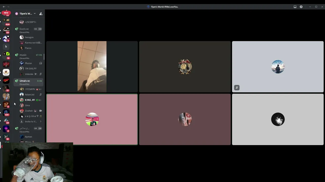Focus the red lips avatar tile
Image resolution: width=325 pixels, height=182 pixels.
[x=185, y=119]
